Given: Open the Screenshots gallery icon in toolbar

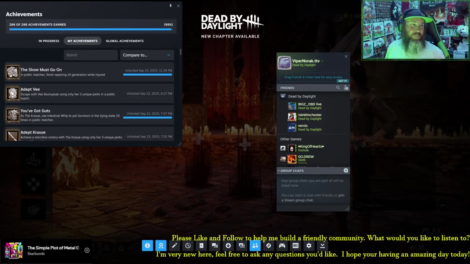Looking at the screenshot, I should [x=242, y=246].
